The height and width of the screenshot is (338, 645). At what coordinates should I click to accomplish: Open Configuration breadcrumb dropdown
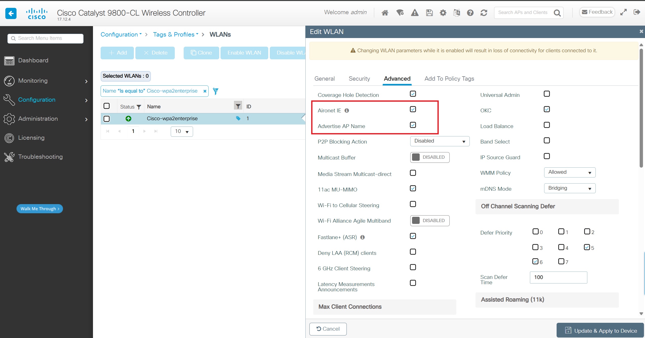point(121,34)
